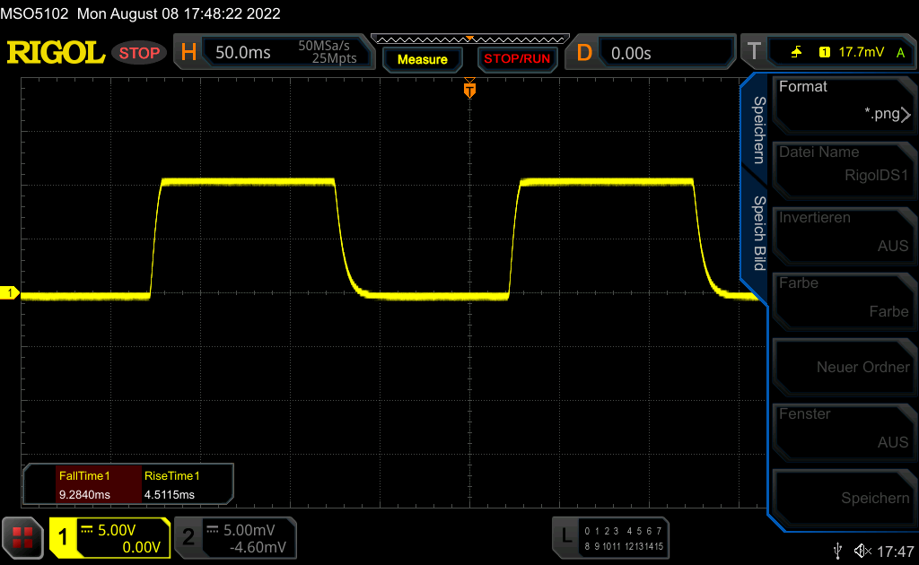Click the RIGOL logo

click(56, 53)
